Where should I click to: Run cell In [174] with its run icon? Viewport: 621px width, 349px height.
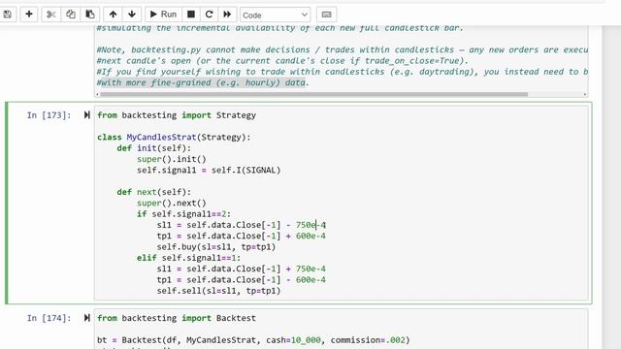tap(86, 318)
